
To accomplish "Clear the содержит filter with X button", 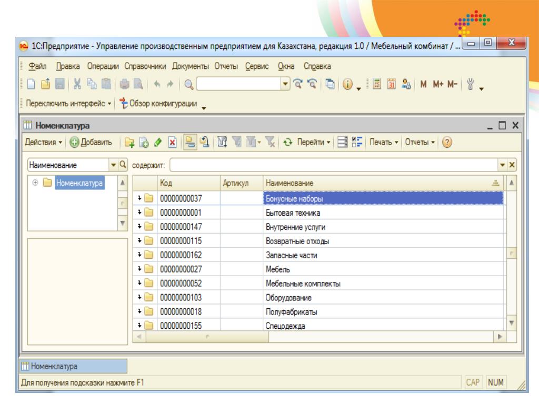I will (x=512, y=165).
